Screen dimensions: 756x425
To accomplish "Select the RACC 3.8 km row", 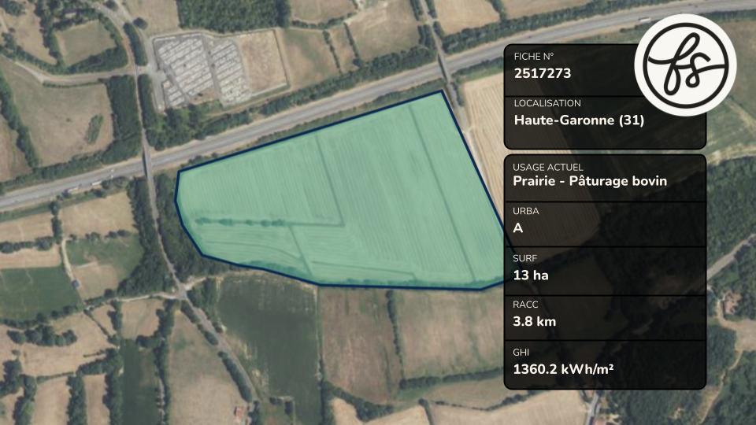I will click(x=605, y=317).
